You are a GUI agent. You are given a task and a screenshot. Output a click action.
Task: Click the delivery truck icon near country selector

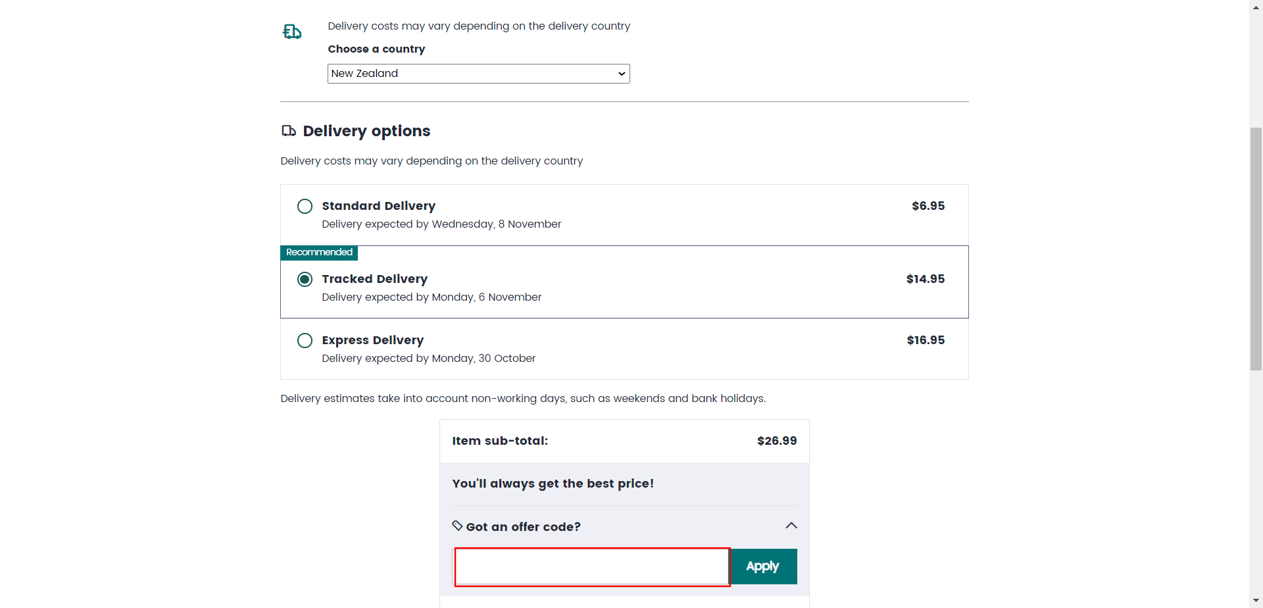[292, 31]
